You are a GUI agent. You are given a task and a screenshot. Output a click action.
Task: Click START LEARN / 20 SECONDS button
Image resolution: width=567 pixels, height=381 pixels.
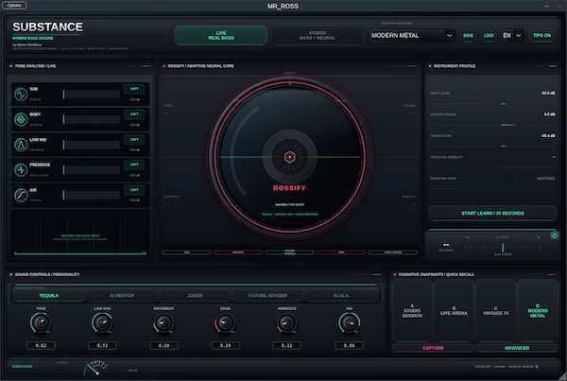click(492, 213)
